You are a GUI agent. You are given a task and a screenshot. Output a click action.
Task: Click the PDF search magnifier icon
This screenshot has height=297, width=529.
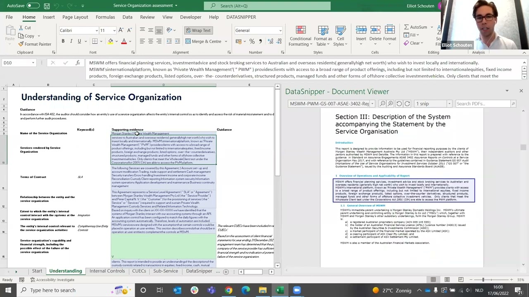[513, 104]
